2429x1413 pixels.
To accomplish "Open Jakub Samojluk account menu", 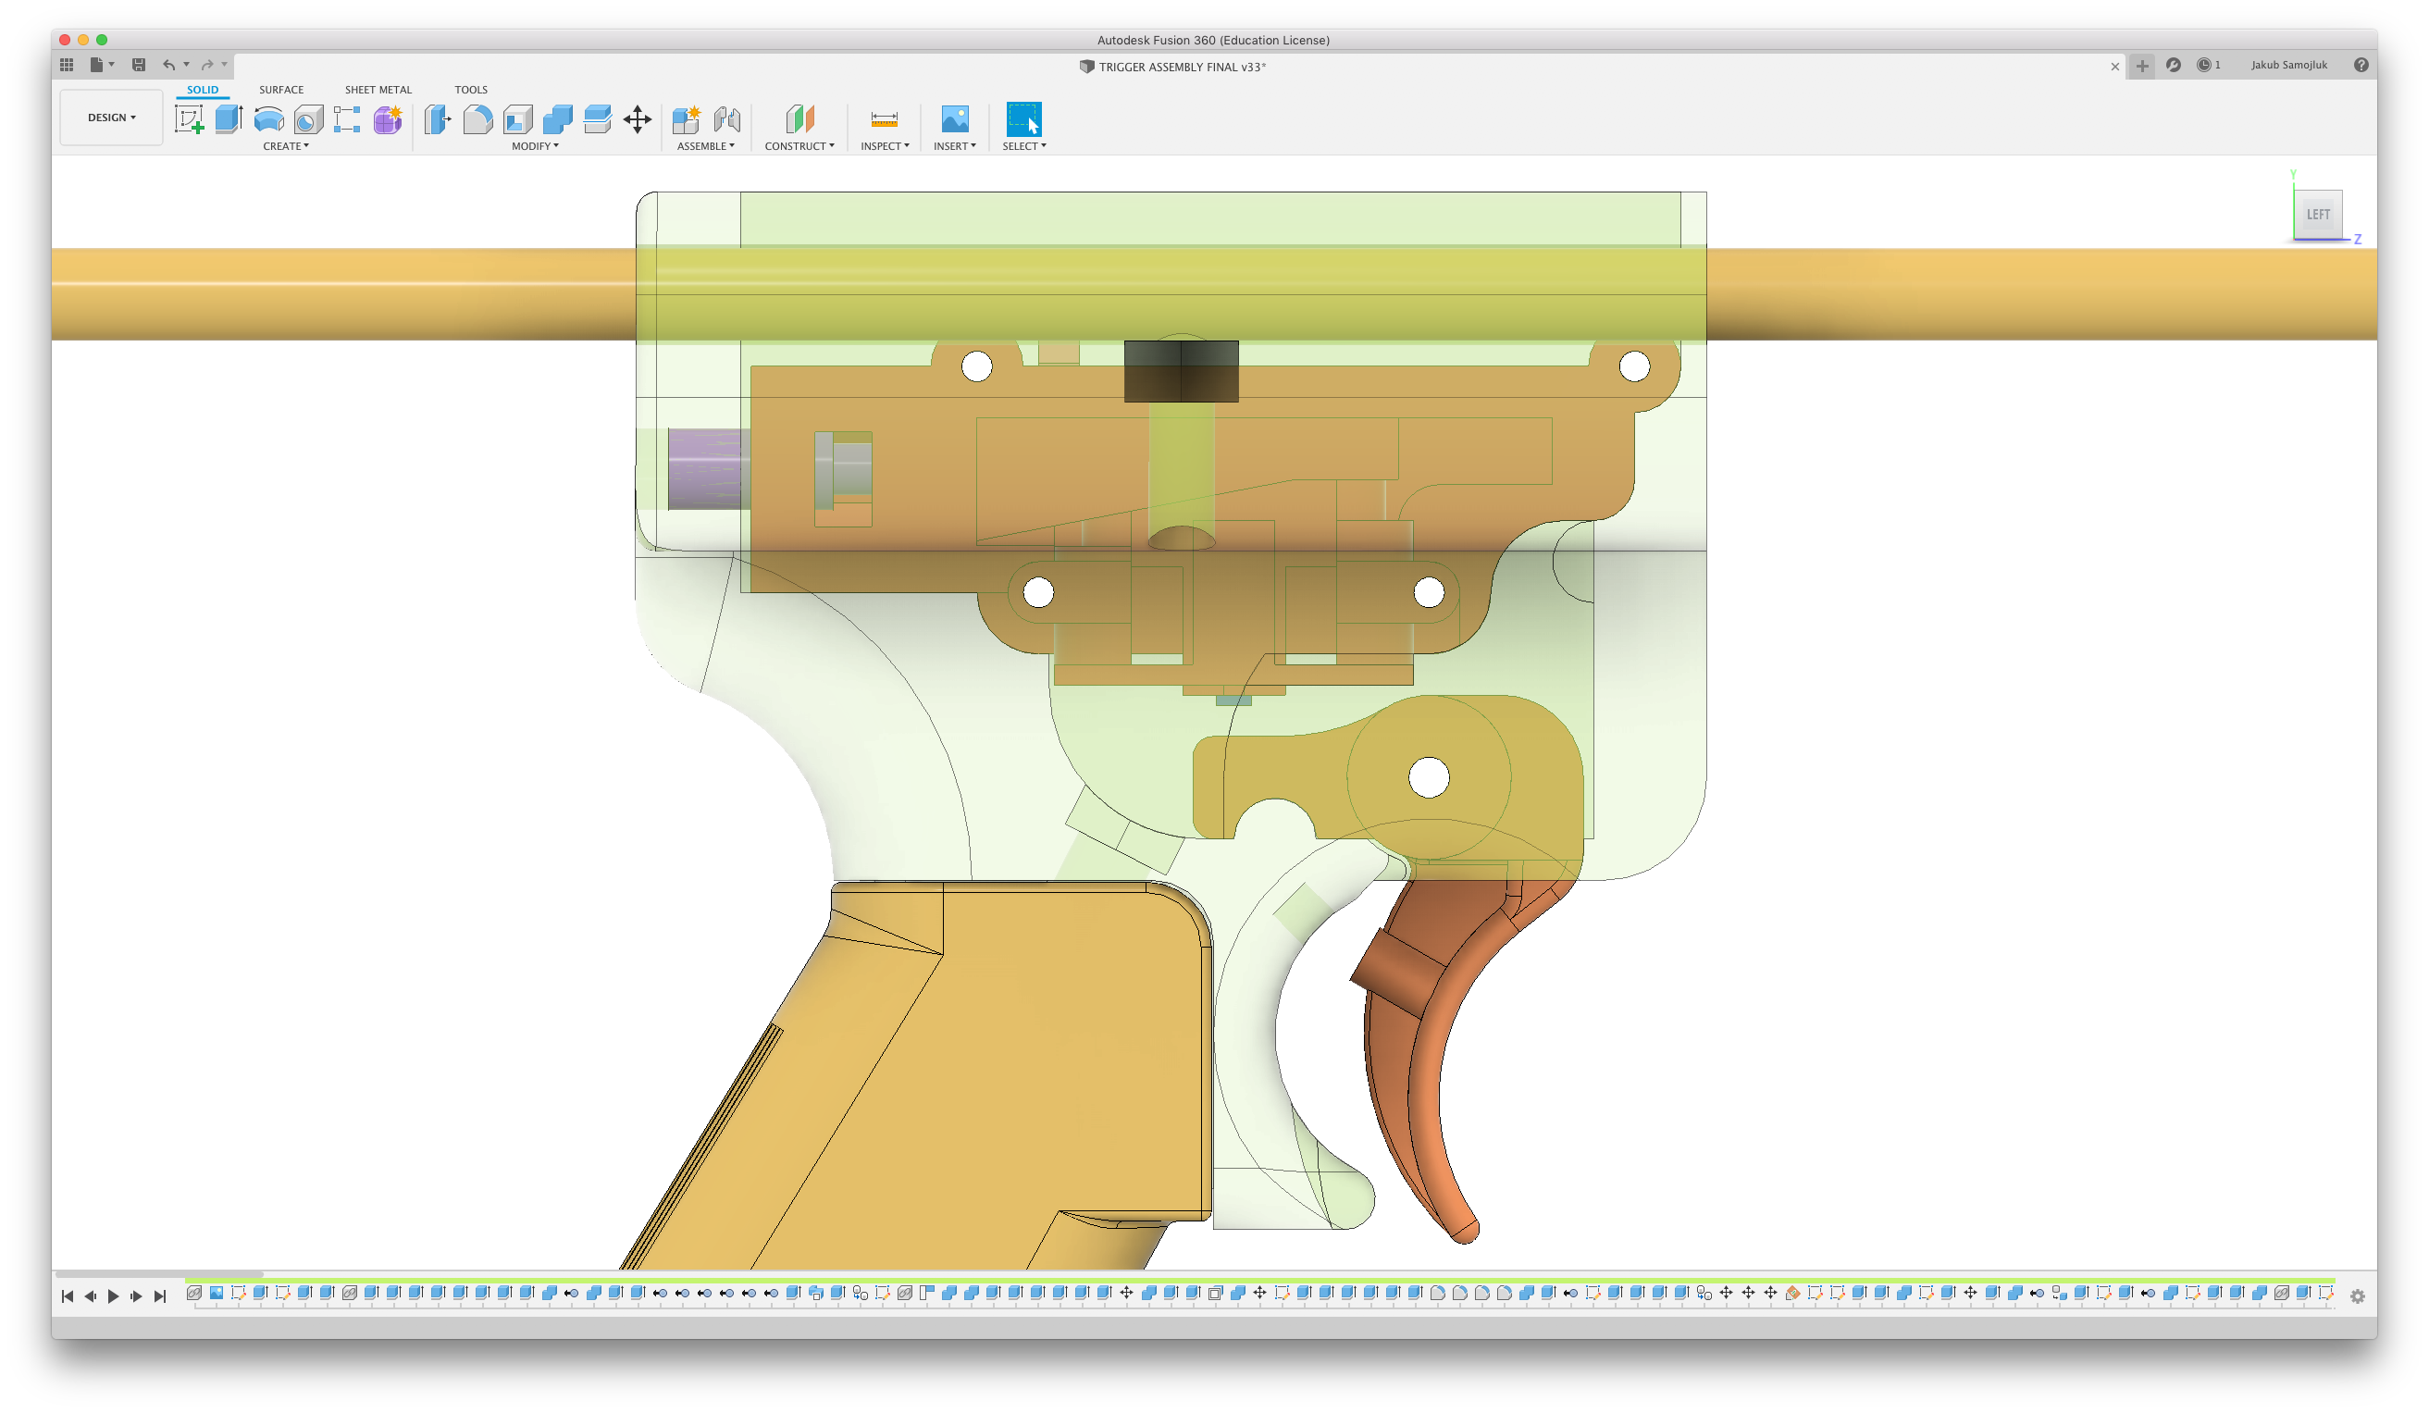I will pos(2288,65).
